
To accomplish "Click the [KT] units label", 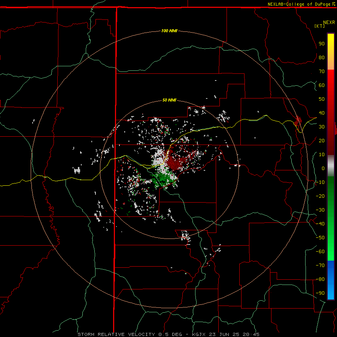I will [x=319, y=26].
